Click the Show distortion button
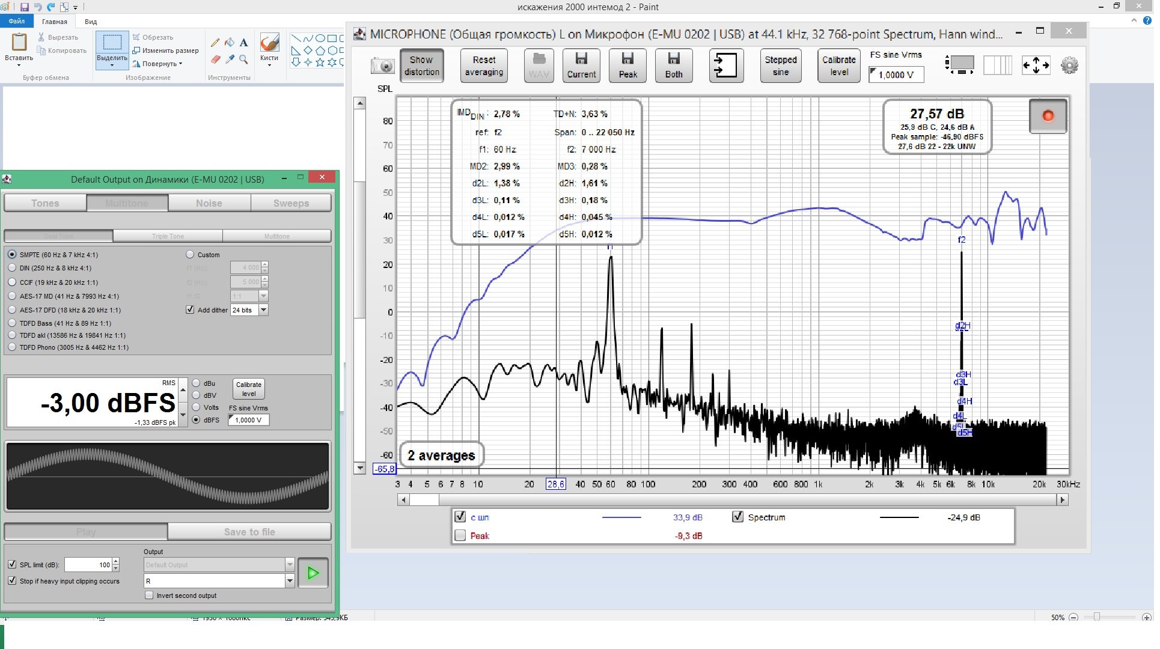 (x=421, y=66)
